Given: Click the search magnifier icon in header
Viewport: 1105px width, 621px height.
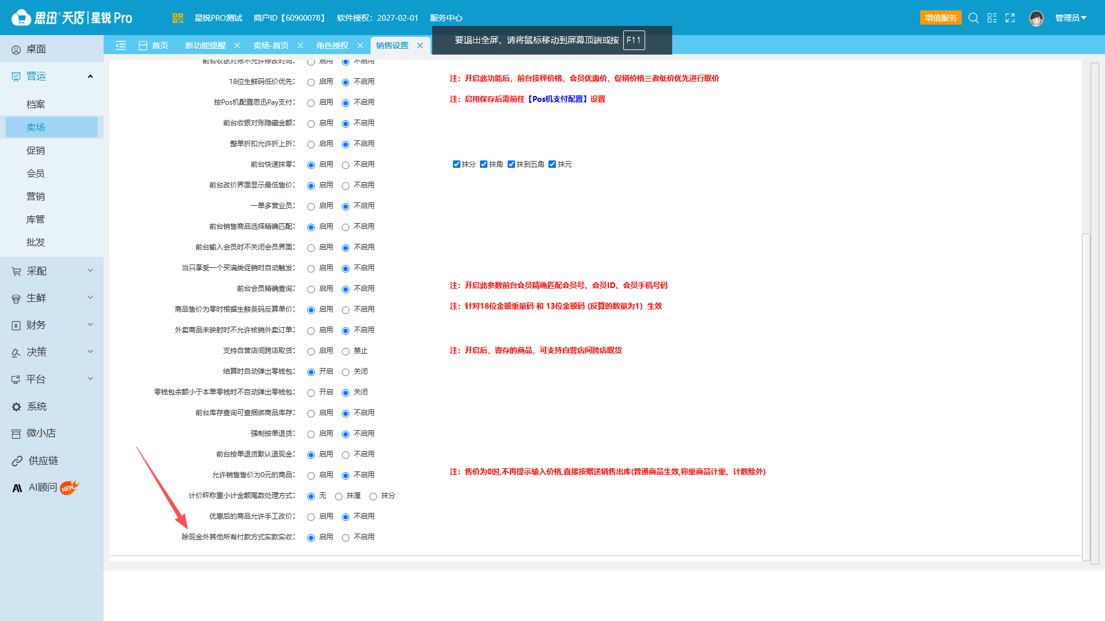Looking at the screenshot, I should (973, 18).
